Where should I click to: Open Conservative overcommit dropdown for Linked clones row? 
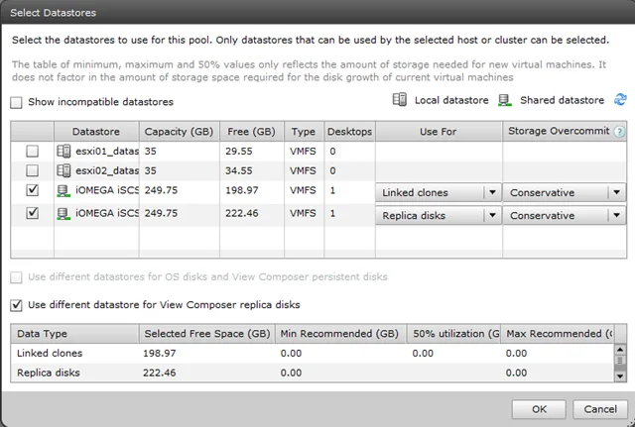[565, 192]
